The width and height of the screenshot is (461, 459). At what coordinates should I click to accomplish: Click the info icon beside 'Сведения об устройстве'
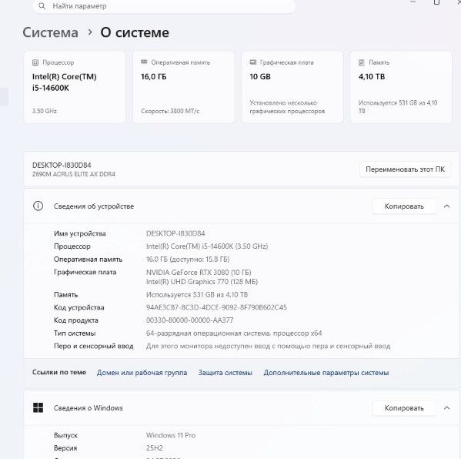click(x=38, y=206)
